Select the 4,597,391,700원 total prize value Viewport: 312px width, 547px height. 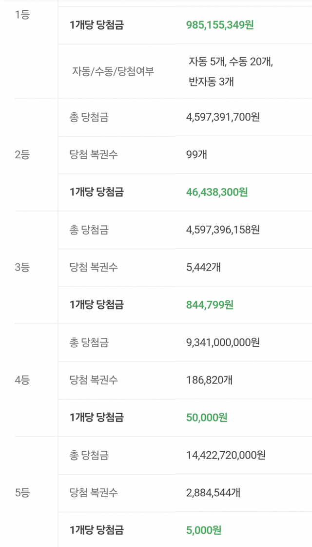[223, 117]
